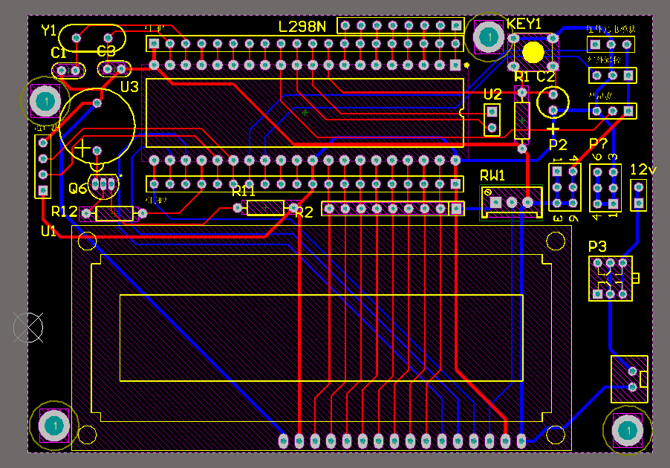Click the P? unannotated designator
Viewport: 670px width, 468px height.
click(x=598, y=143)
